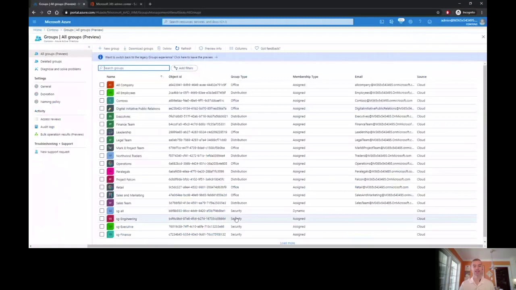This screenshot has width=516, height=290.
Task: Select the All Company checkbox
Action: [x=102, y=85]
